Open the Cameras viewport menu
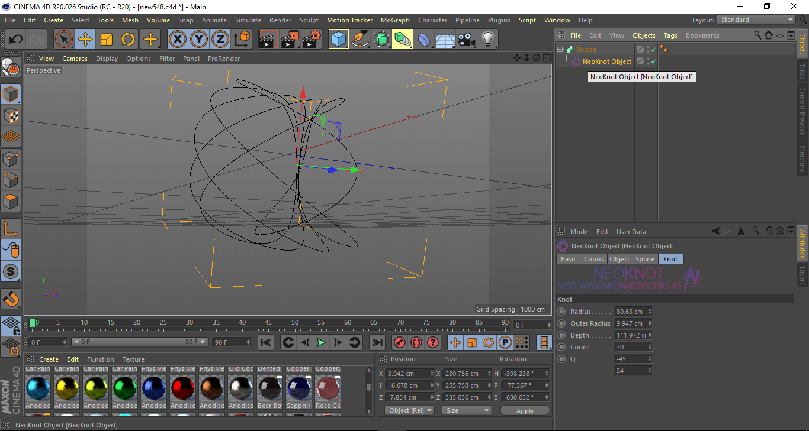809x431 pixels. pos(75,59)
